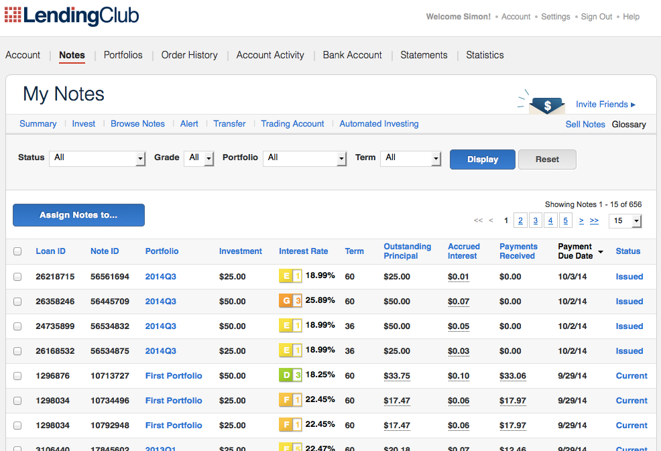Open the notes-per-page dropdown showing 15
661x451 pixels.
(x=625, y=221)
